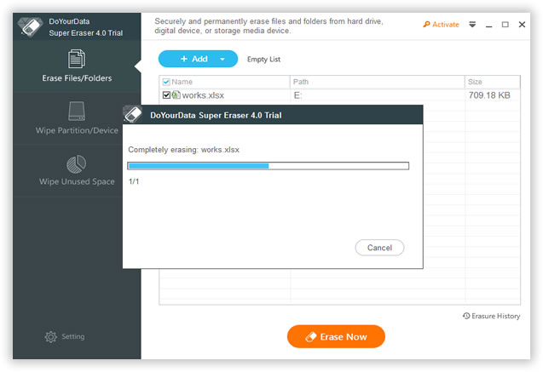The width and height of the screenshot is (543, 372).
Task: Click the + Add button
Action: coord(198,59)
